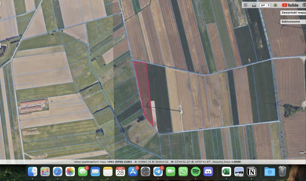This screenshot has height=181, width=306.
Task: Expand the Zawartość mapy panel
Action: tap(293, 13)
